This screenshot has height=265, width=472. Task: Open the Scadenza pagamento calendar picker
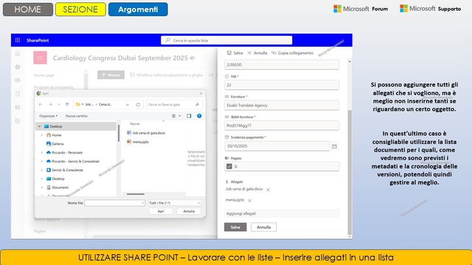[x=334, y=146]
